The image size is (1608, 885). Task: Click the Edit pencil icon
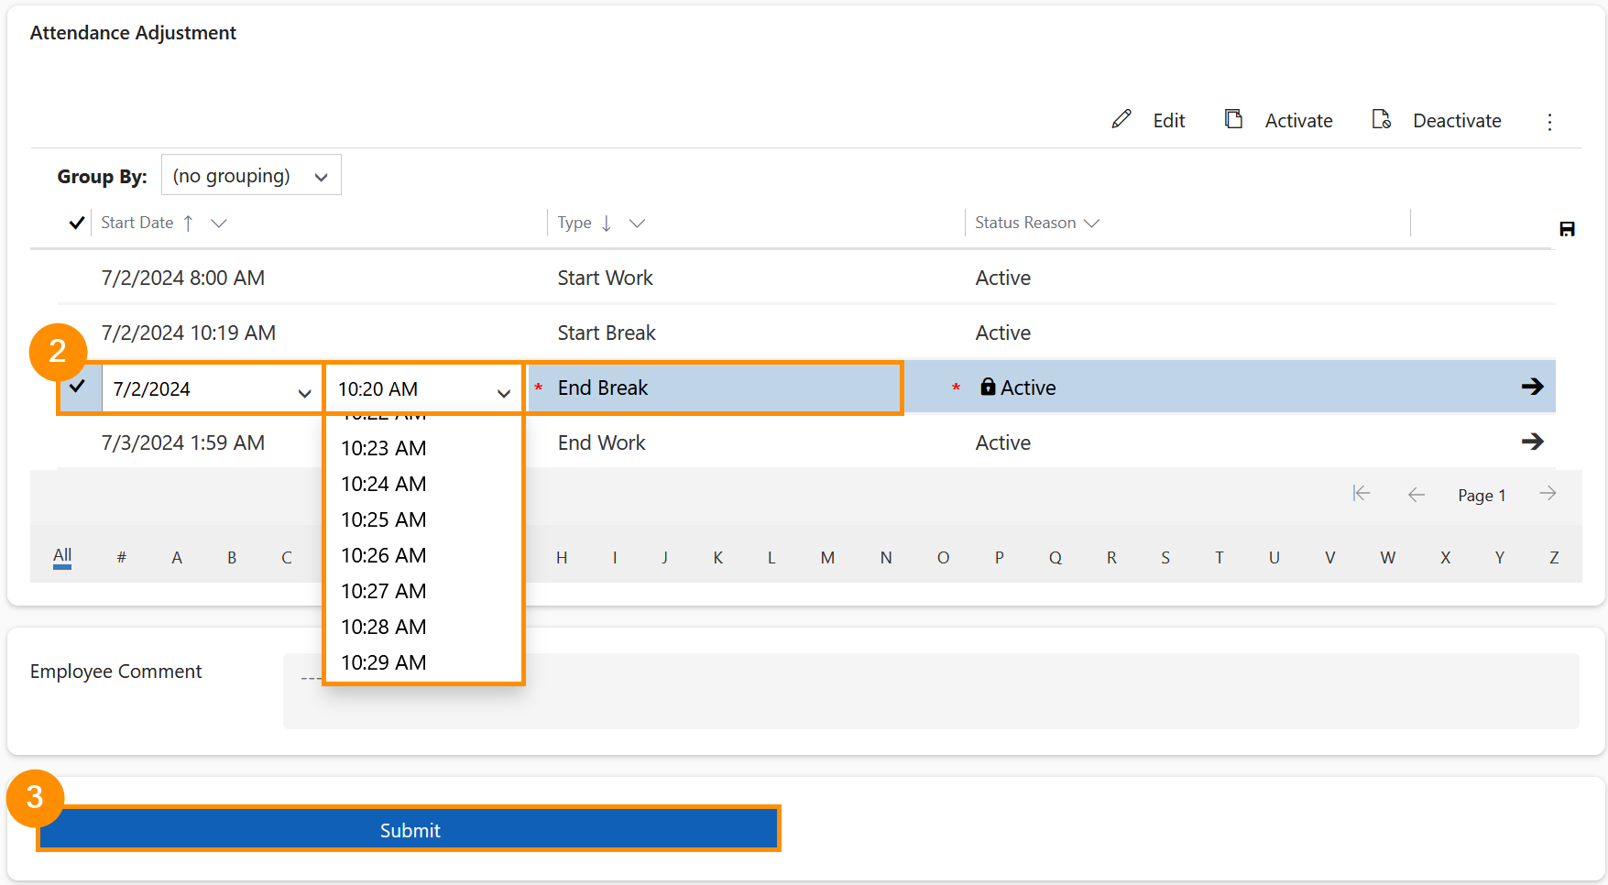(x=1121, y=119)
